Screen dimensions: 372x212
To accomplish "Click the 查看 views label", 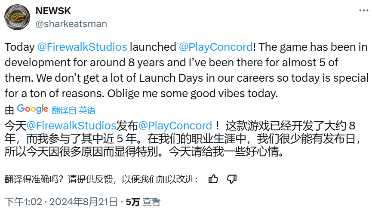I will [x=151, y=201].
